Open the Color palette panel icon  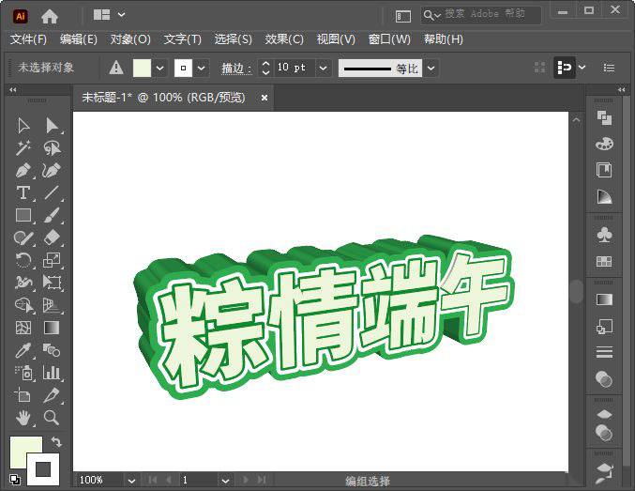tap(604, 144)
